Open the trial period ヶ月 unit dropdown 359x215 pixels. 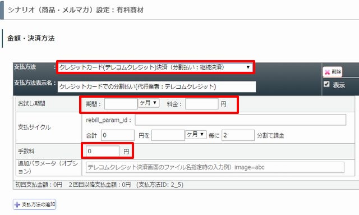[x=149, y=103]
